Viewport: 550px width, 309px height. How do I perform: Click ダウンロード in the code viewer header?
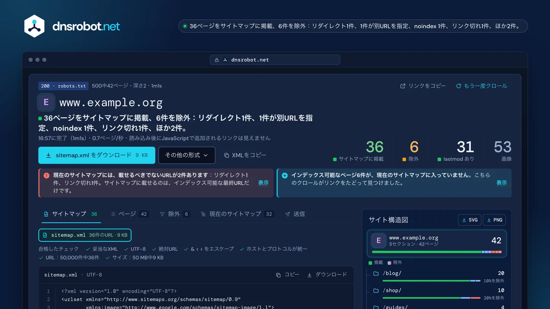[327, 275]
